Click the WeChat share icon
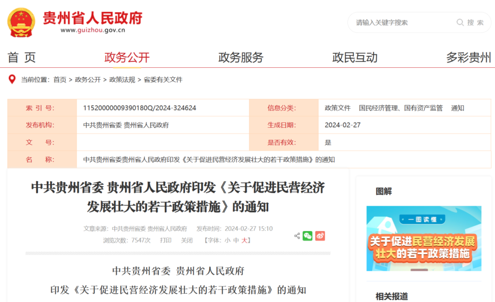 click(x=307, y=236)
